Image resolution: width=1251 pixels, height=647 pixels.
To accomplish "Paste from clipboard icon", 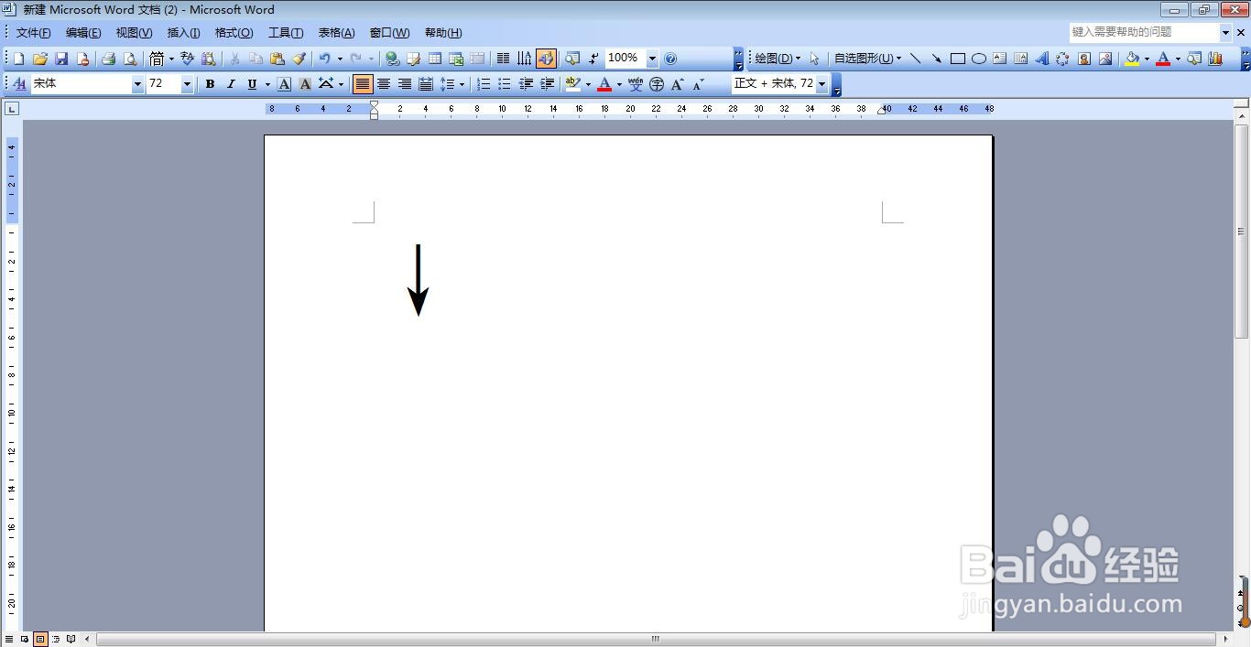I will pyautogui.click(x=277, y=59).
